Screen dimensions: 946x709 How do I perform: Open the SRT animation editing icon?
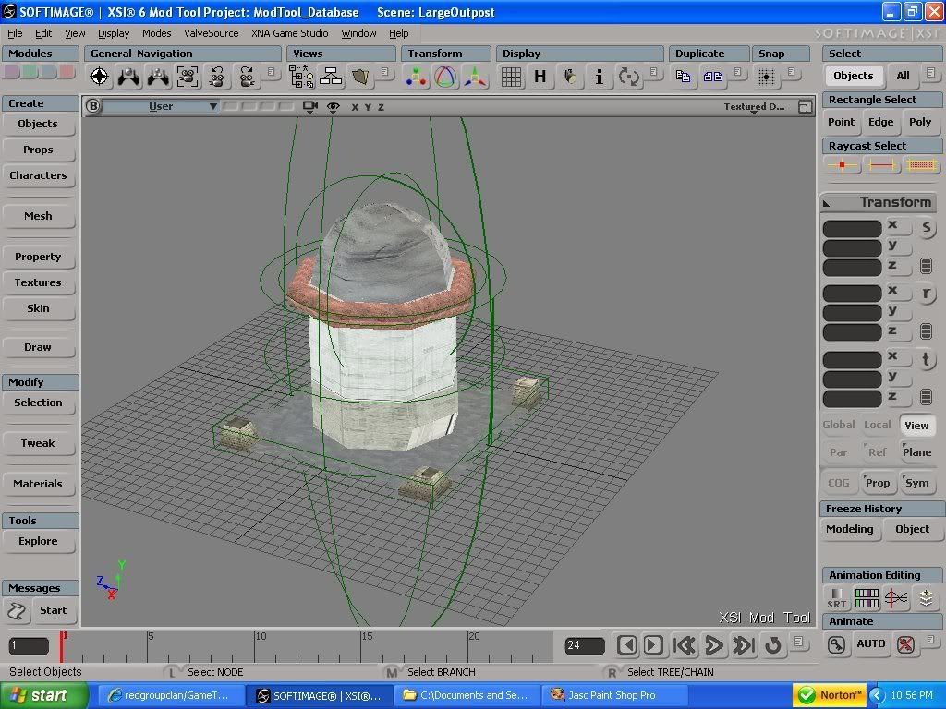[836, 598]
